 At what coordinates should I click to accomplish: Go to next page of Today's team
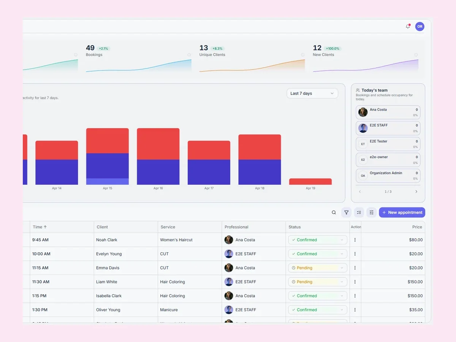point(416,192)
